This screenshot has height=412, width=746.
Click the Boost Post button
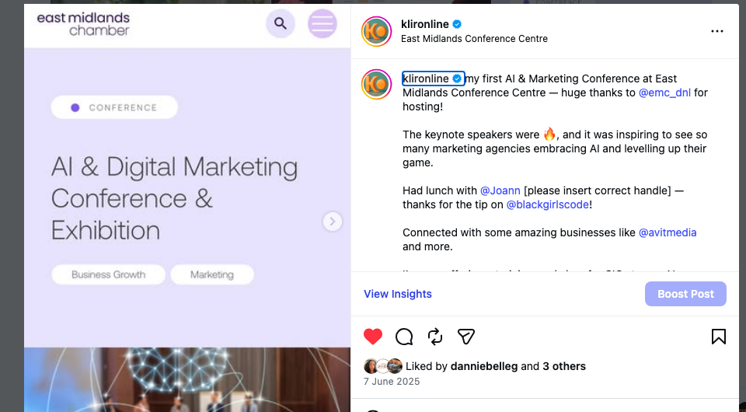pos(685,294)
